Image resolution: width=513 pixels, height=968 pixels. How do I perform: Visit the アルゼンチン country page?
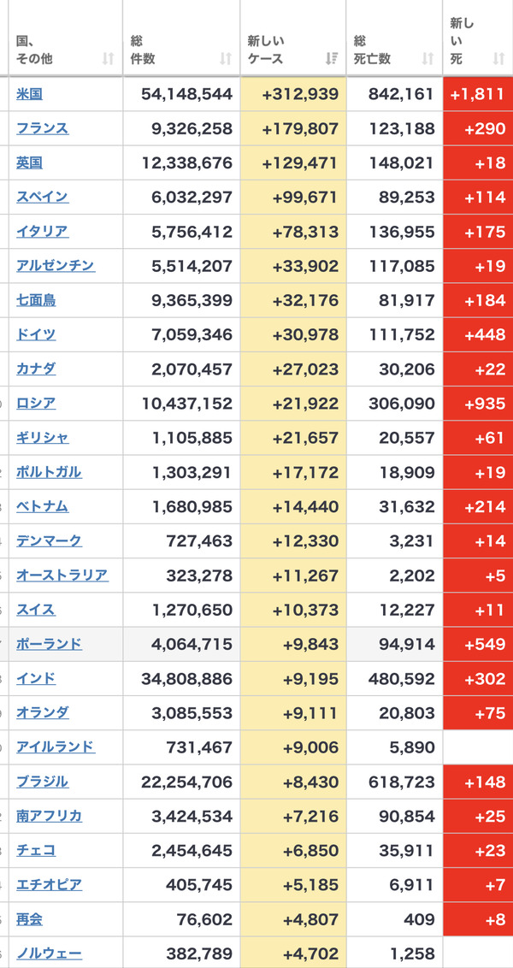[55, 266]
